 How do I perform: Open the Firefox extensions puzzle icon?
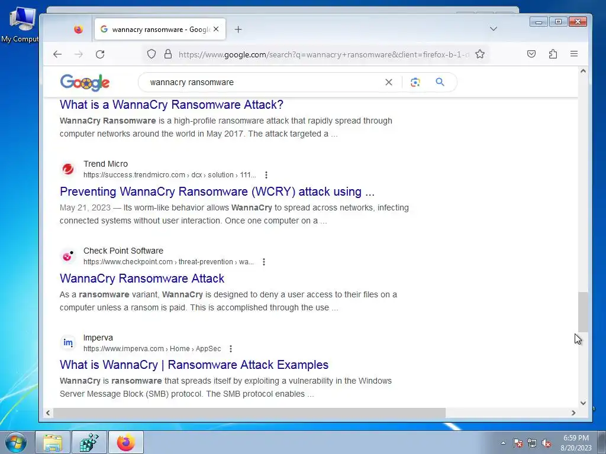pyautogui.click(x=553, y=54)
